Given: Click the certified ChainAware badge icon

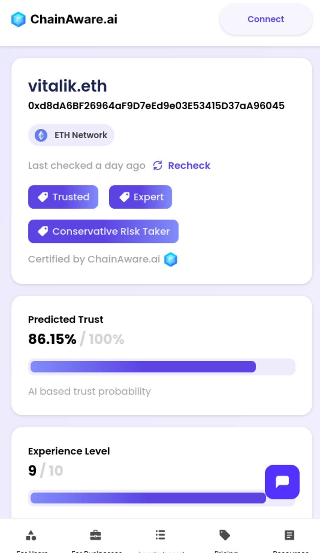Looking at the screenshot, I should (171, 260).
